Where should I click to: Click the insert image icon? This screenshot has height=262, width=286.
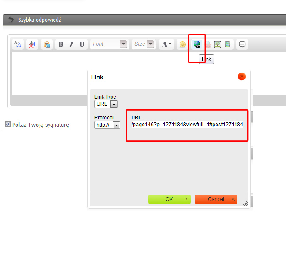[217, 44]
